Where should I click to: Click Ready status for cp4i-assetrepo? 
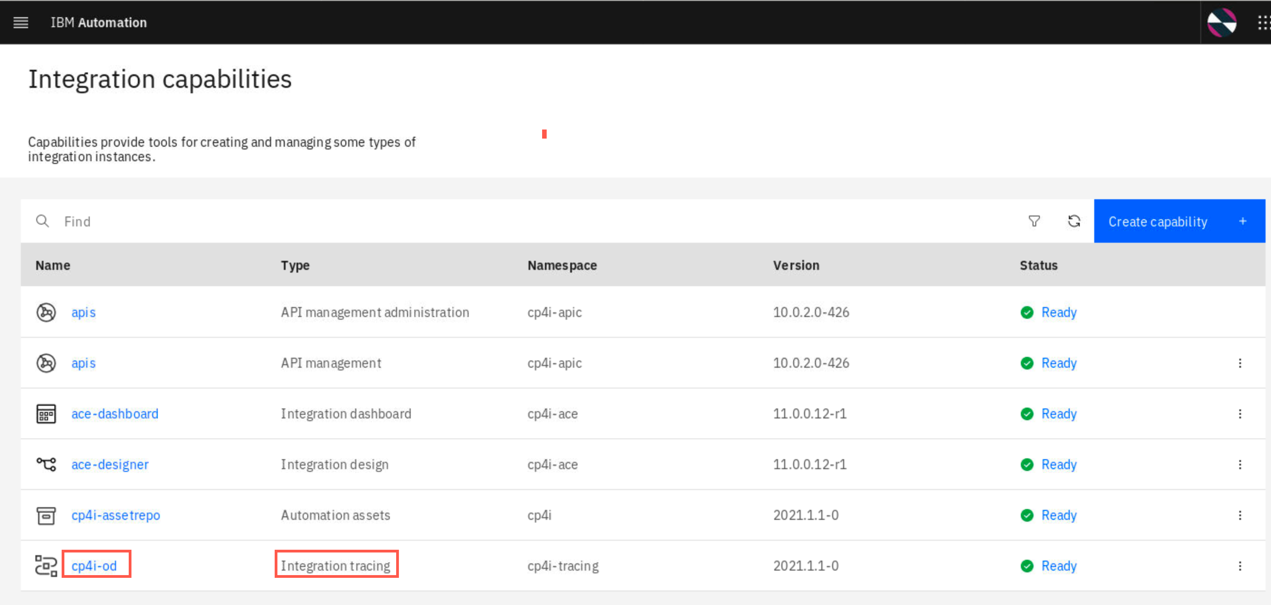(1059, 515)
